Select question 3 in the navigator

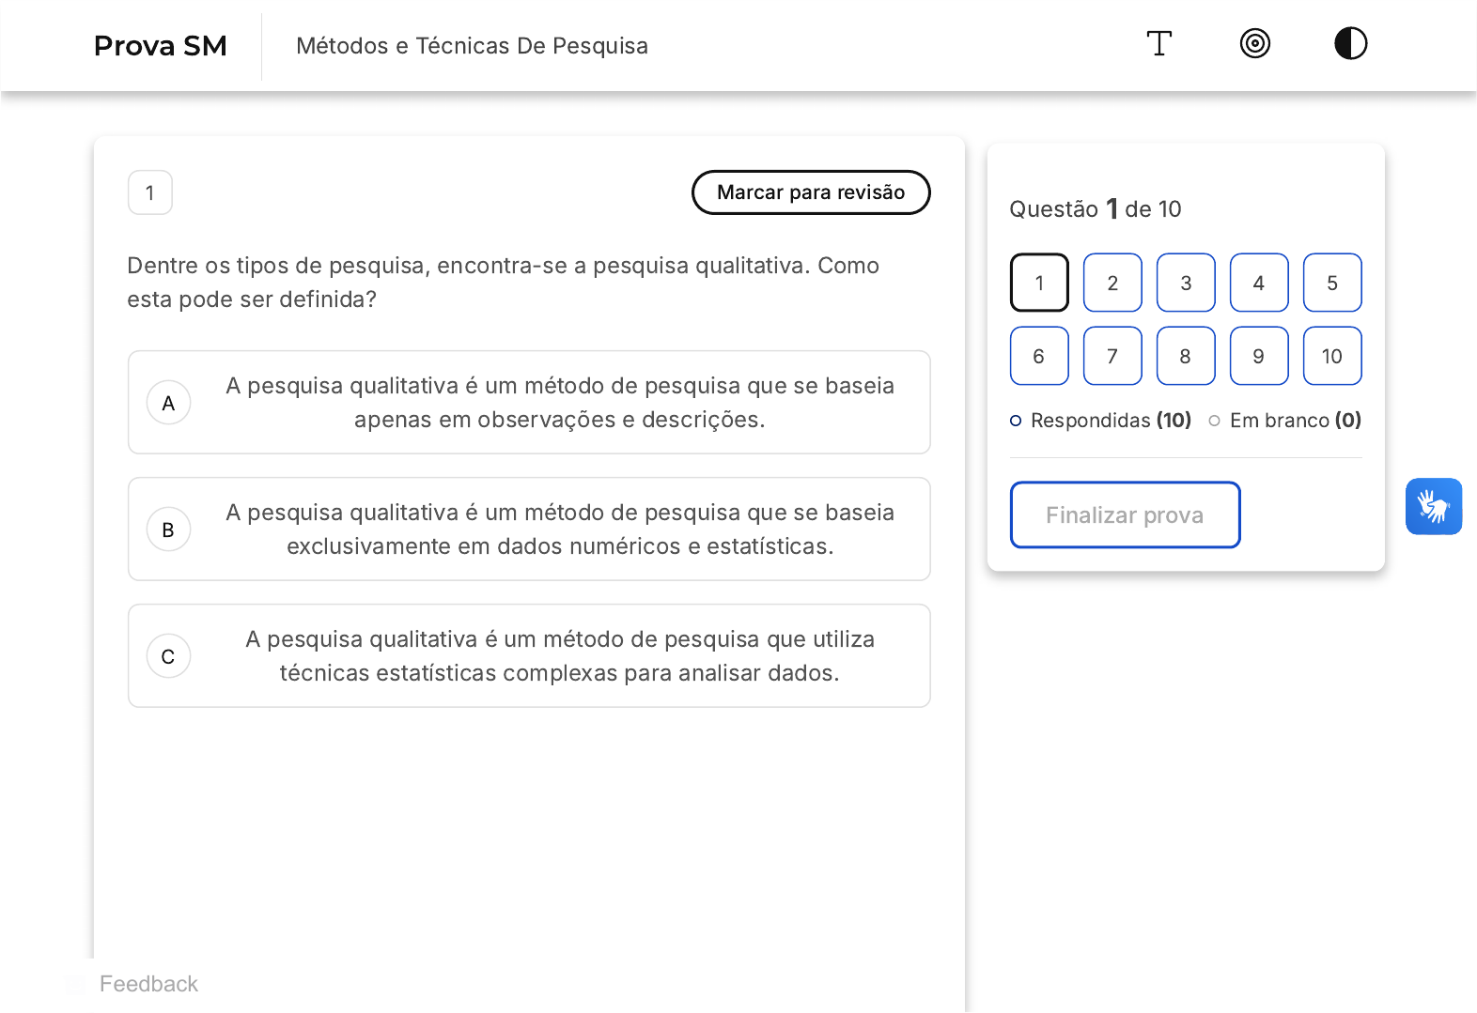click(x=1186, y=283)
